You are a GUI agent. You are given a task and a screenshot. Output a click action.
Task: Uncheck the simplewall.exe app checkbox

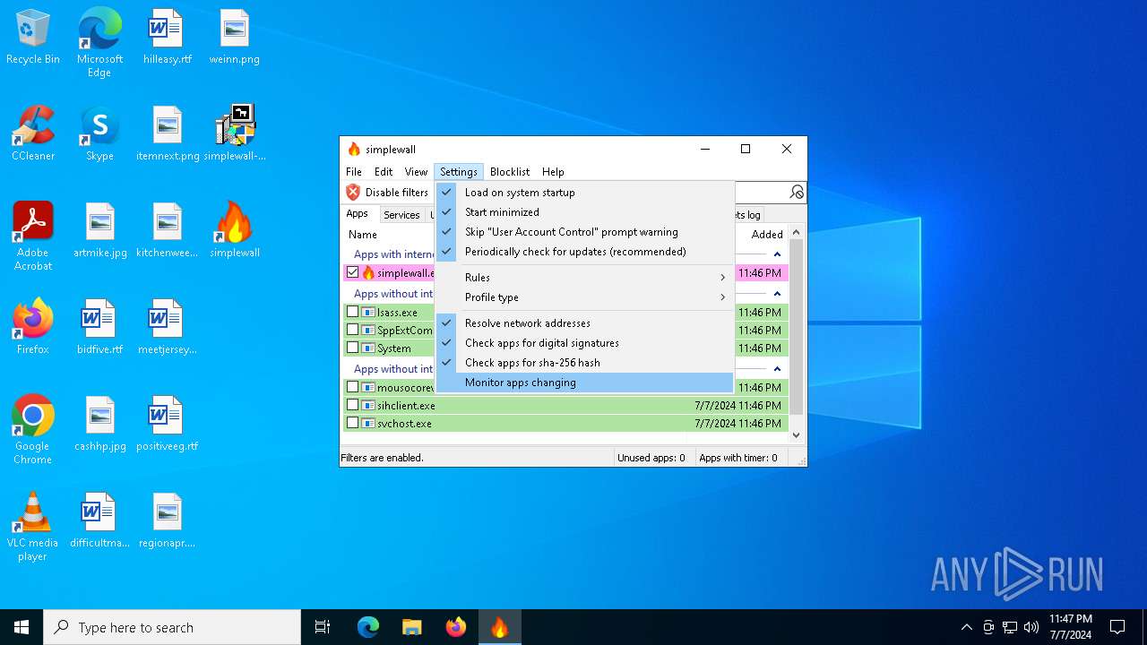353,272
